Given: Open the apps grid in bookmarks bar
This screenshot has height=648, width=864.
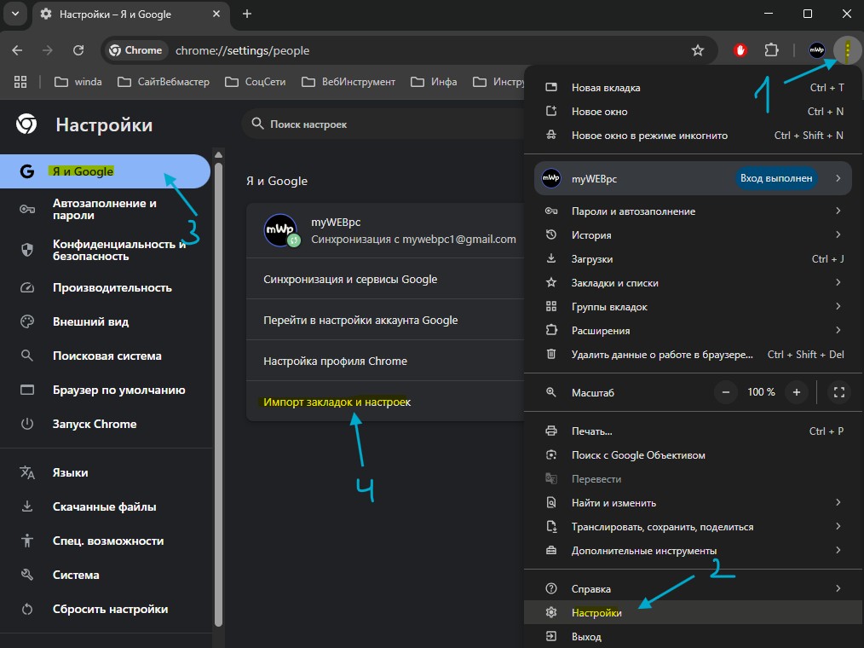Looking at the screenshot, I should pos(20,82).
